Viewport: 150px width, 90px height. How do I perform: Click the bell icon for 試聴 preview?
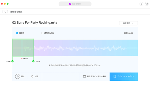(x=32, y=76)
